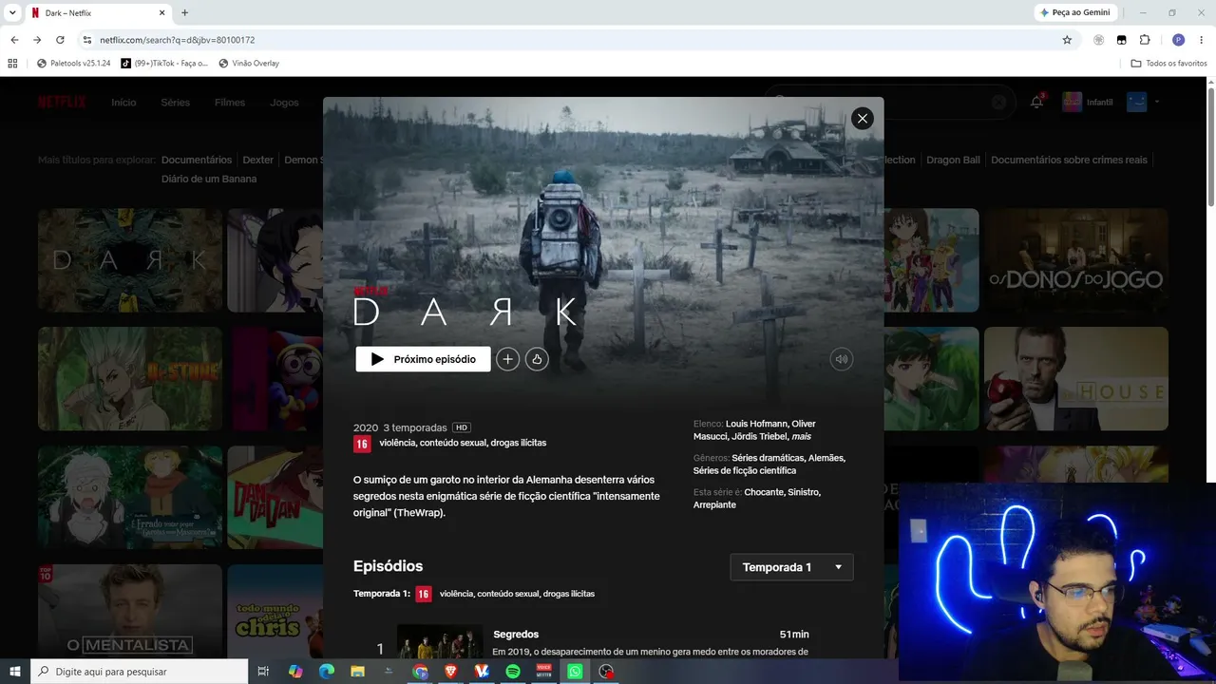
Task: Click the Netflix logo in the header
Action: coord(62,103)
